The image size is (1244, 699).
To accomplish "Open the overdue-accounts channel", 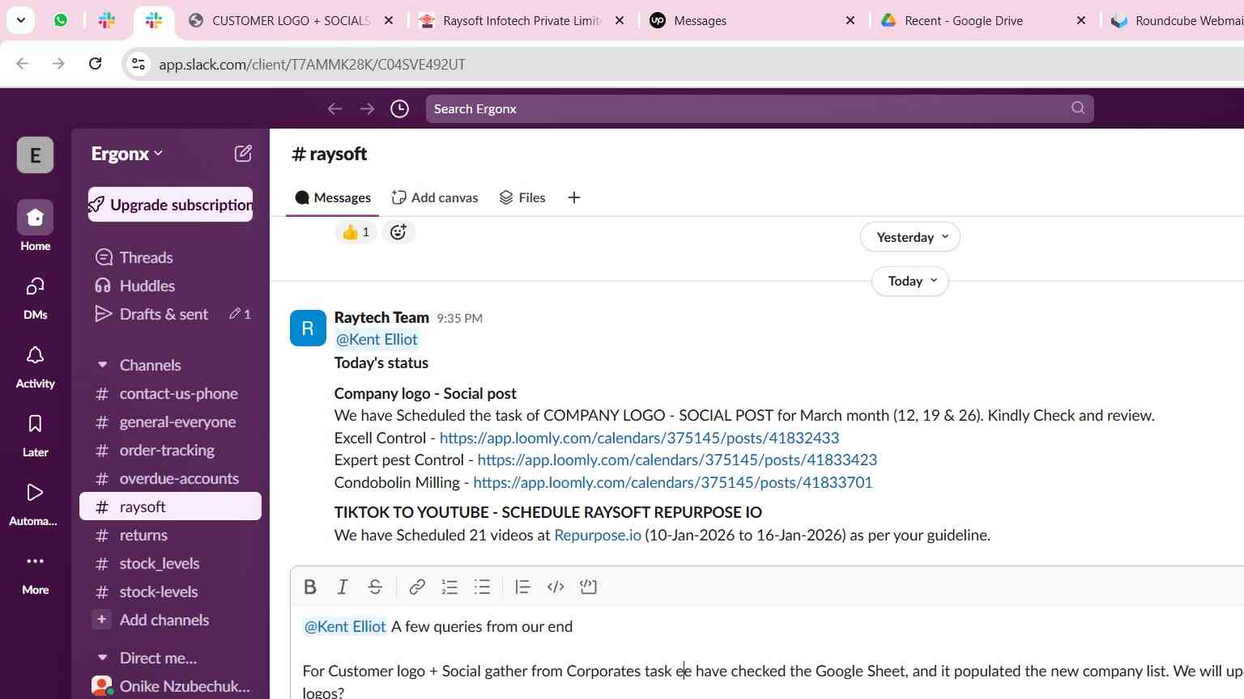I will pos(170,479).
